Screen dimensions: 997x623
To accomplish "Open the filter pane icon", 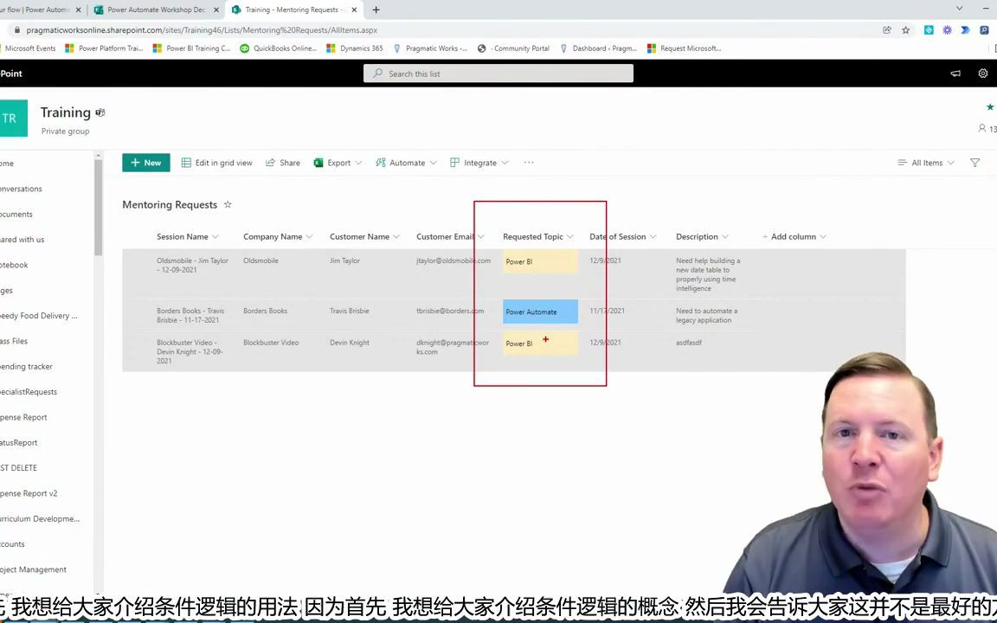I will pos(974,163).
